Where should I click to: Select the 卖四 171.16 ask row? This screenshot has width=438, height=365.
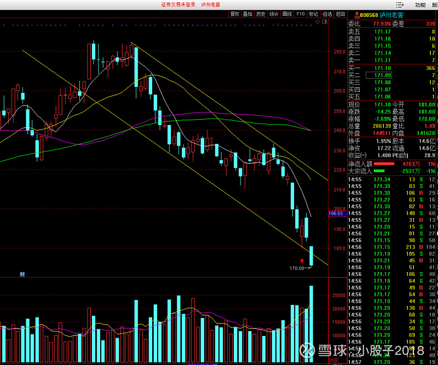pyautogui.click(x=391, y=39)
